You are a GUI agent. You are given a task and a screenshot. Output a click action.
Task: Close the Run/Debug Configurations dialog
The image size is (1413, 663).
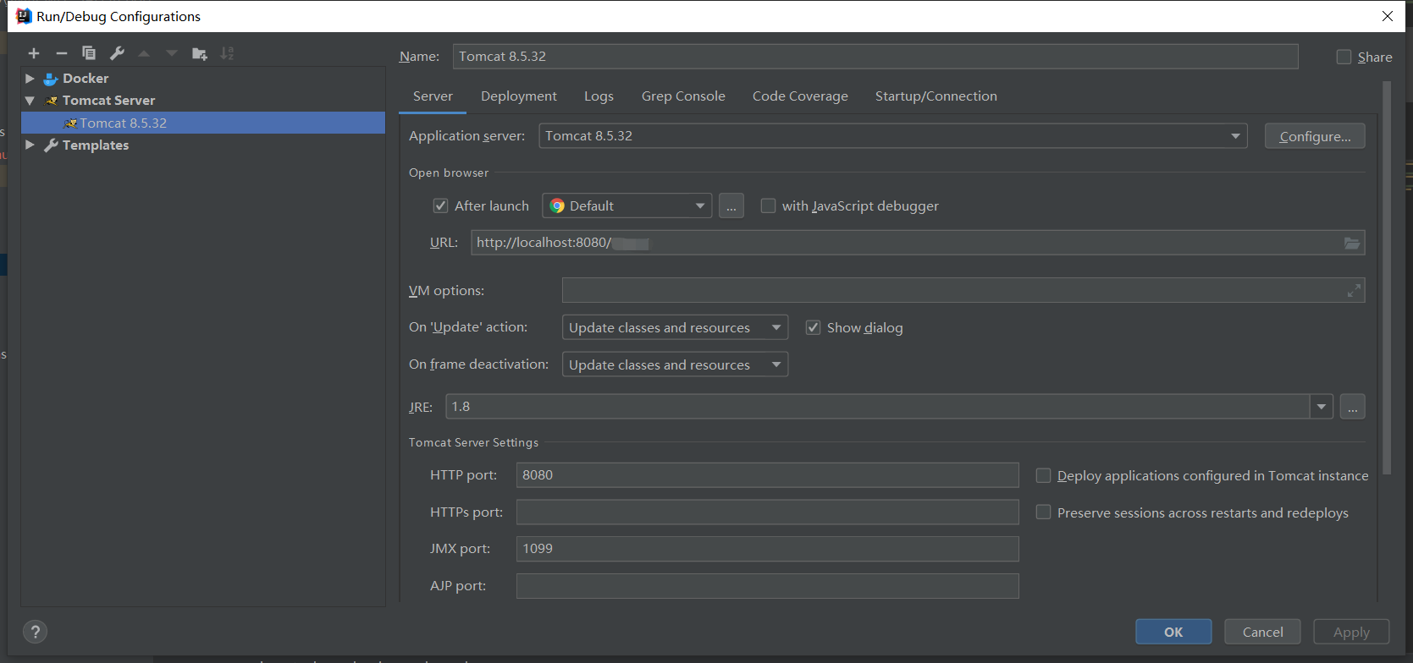coord(1388,16)
